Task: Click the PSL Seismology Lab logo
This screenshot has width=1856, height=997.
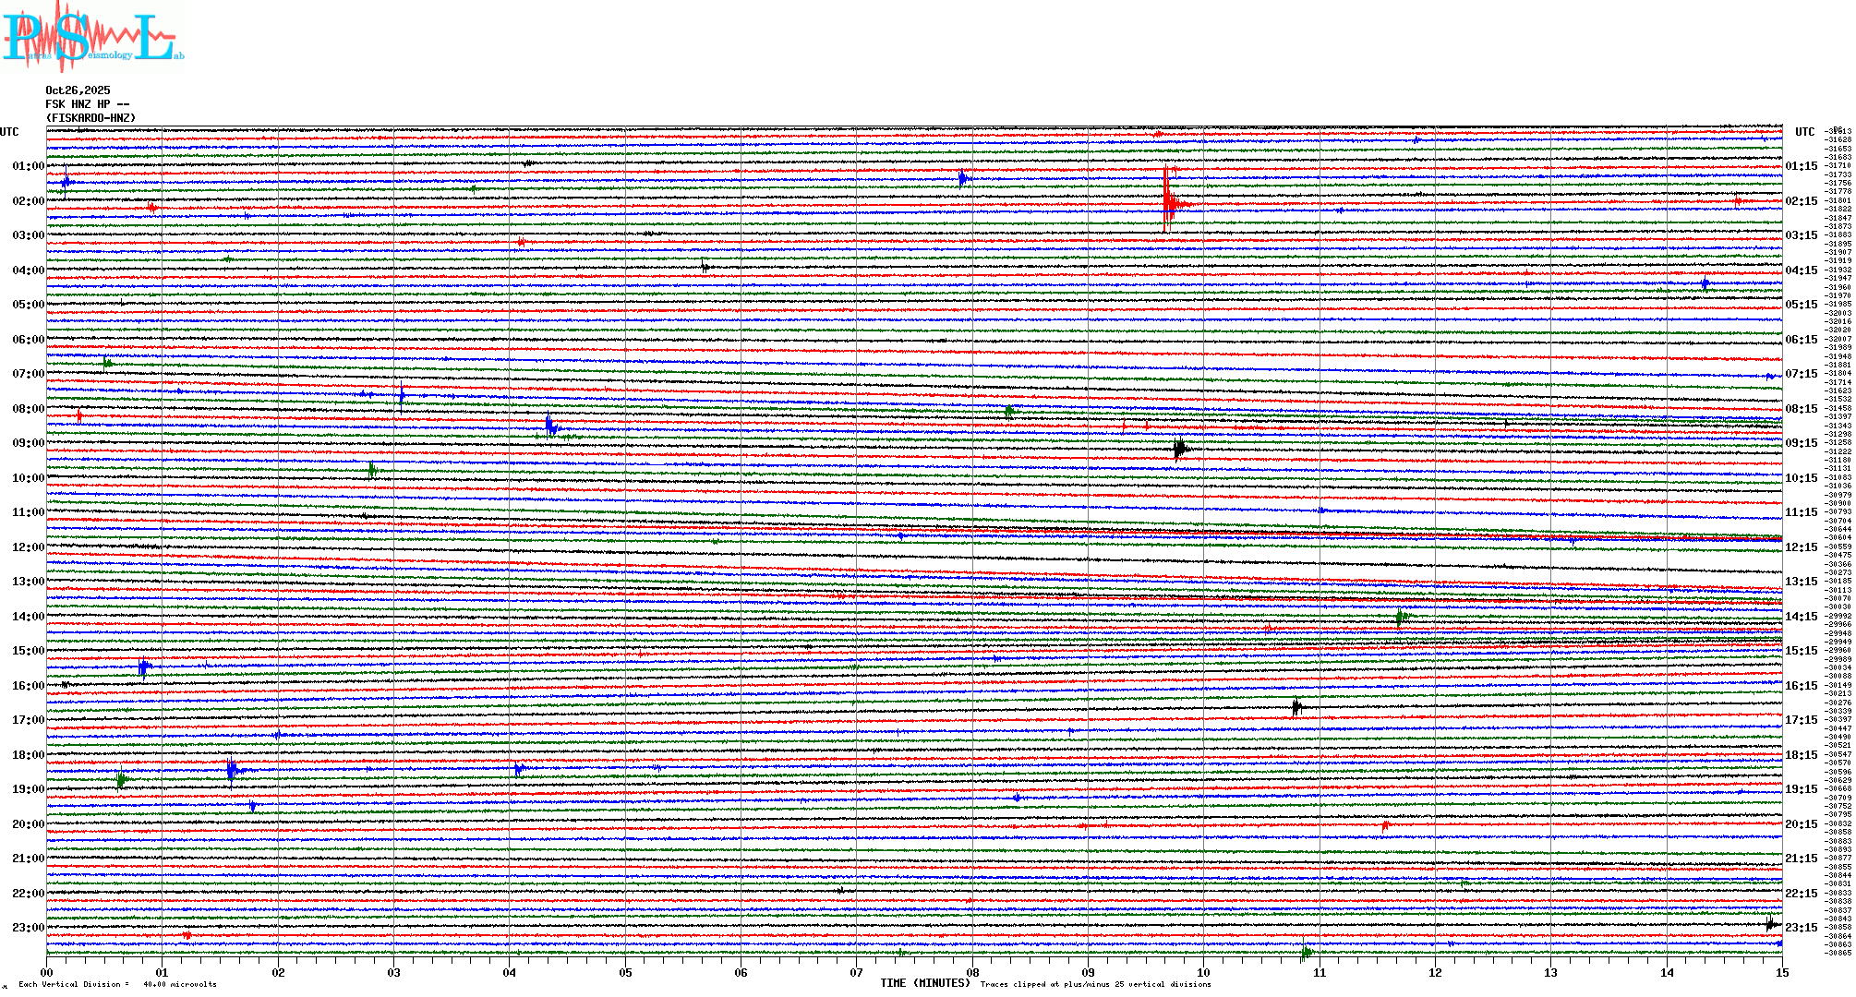Action: coord(92,37)
